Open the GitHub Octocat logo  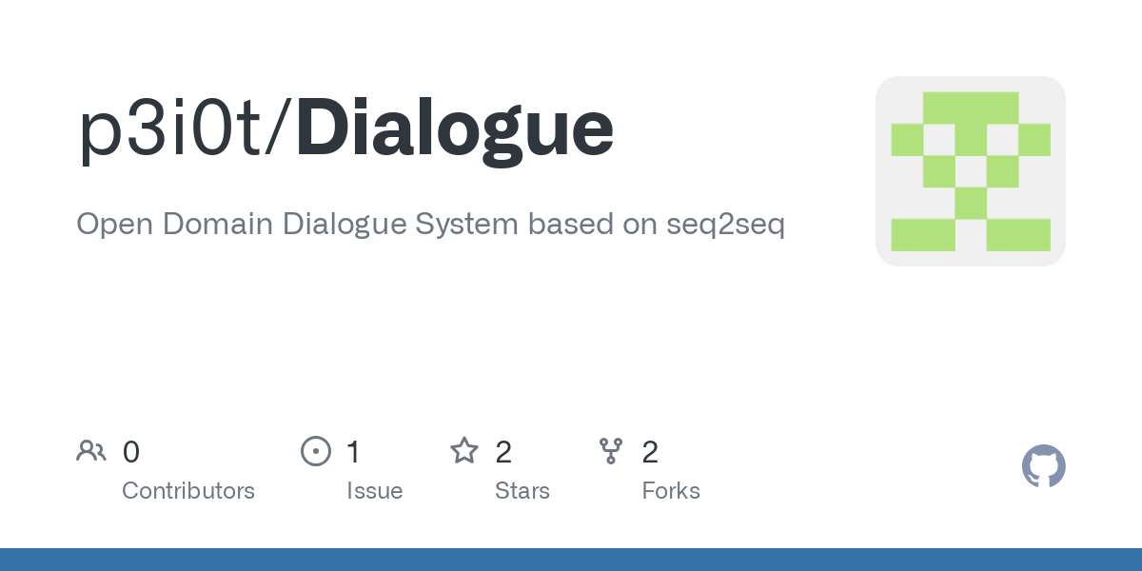[1043, 466]
